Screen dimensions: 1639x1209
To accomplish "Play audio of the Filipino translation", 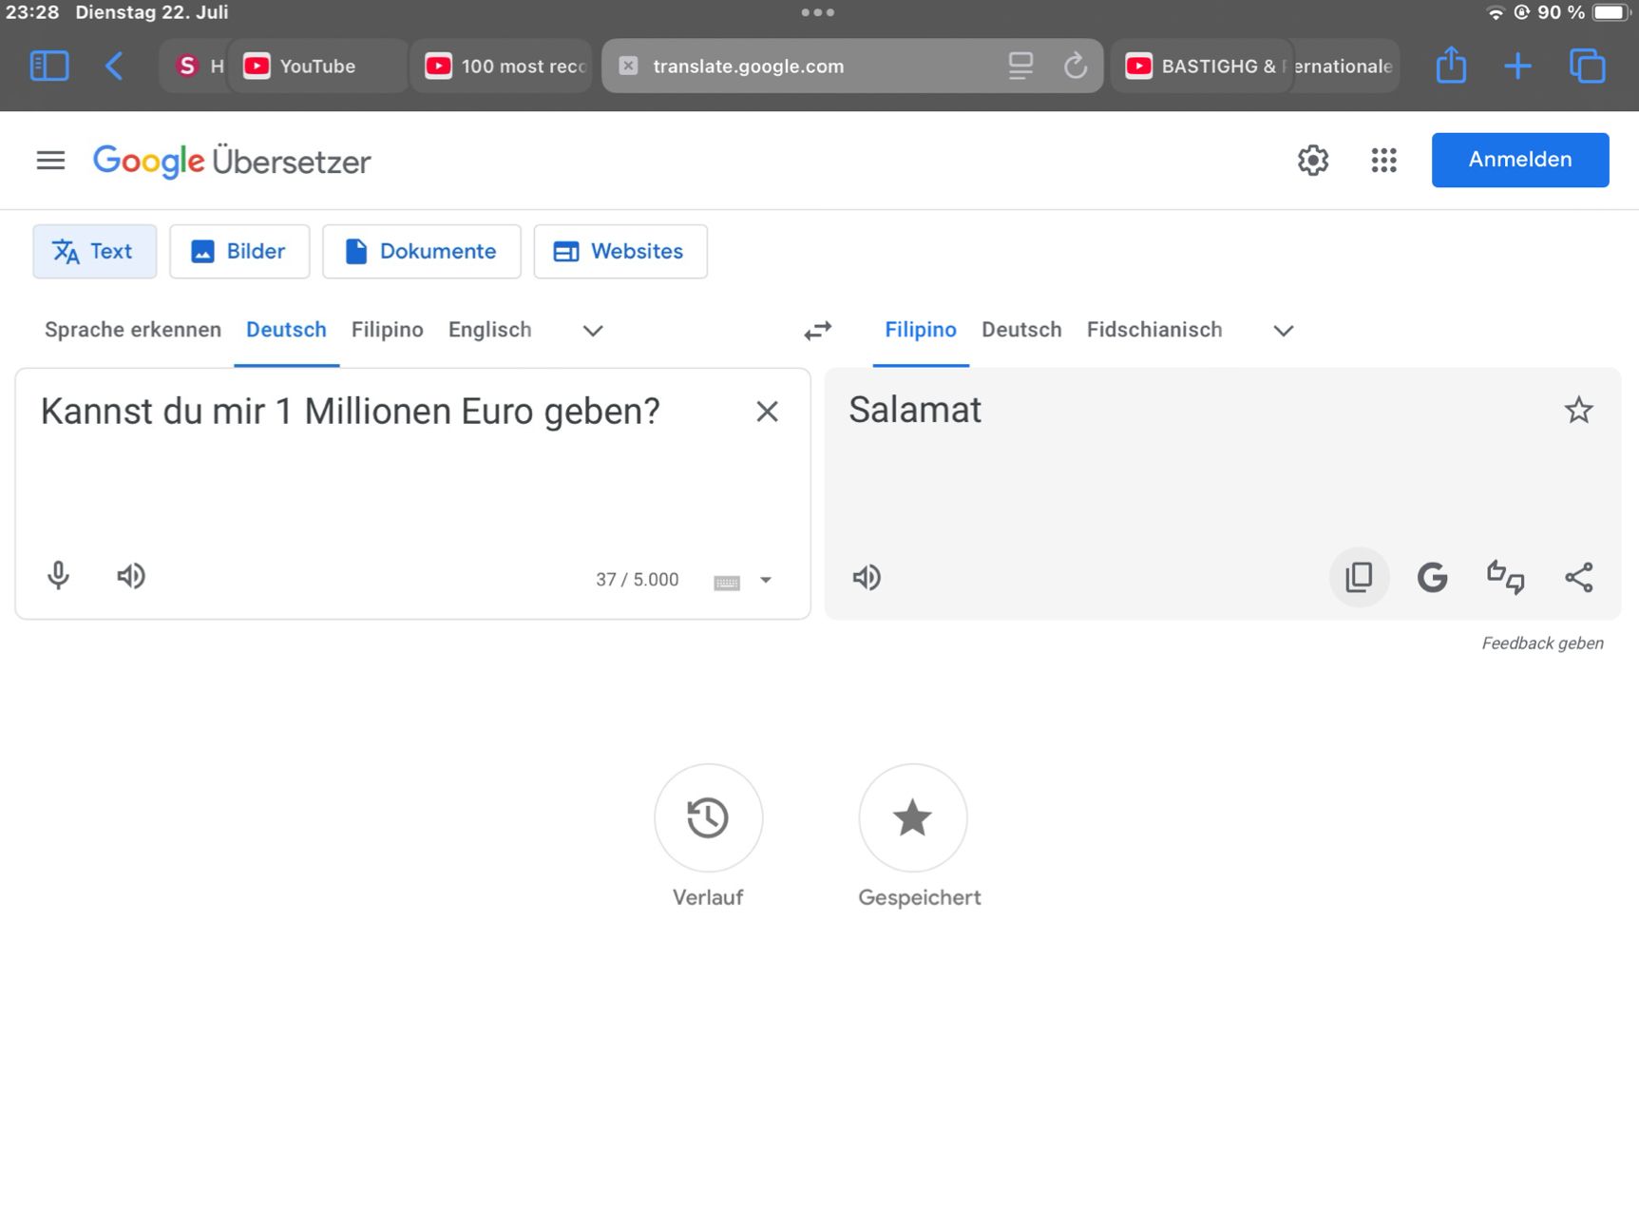I will [x=867, y=578].
